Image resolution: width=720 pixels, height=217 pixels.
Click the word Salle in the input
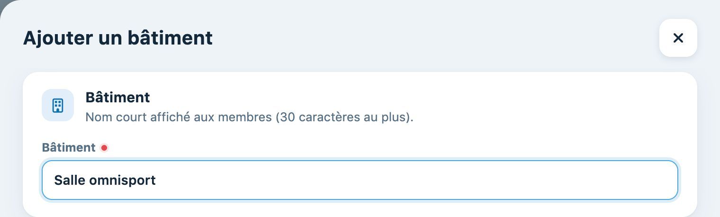[70, 180]
